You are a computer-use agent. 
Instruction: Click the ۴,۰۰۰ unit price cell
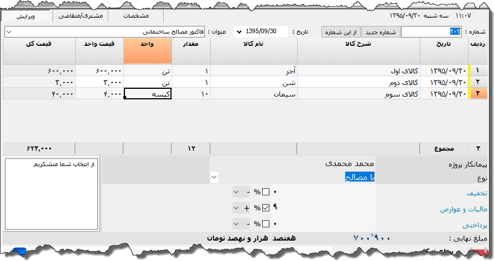point(99,94)
